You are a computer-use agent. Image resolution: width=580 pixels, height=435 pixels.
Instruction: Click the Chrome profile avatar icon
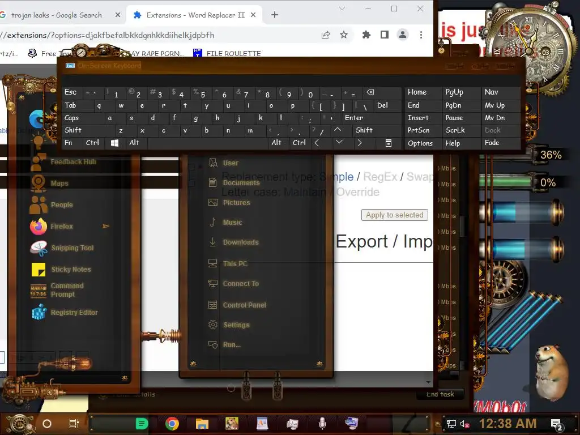coord(403,35)
